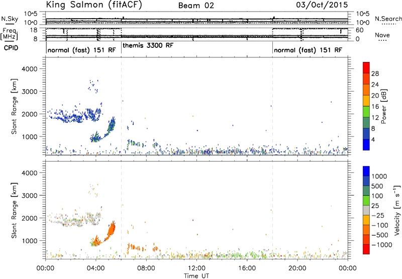The height and width of the screenshot is (279, 402).
Task: Click the '-500' label on Velocity colorbar
Action: [380, 235]
